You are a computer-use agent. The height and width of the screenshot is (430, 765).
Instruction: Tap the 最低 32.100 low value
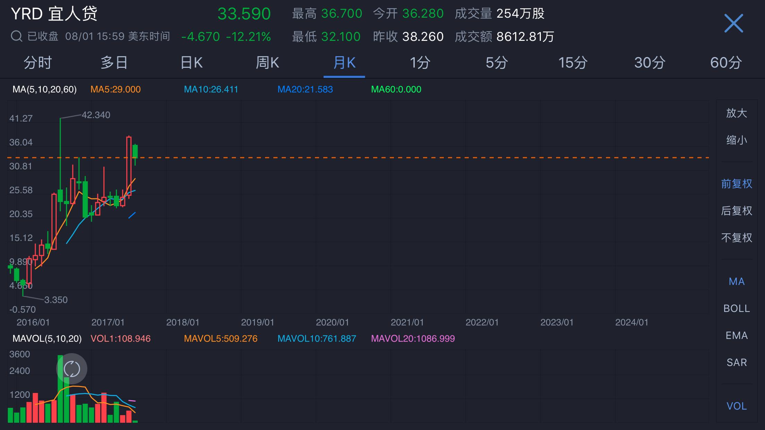(326, 37)
